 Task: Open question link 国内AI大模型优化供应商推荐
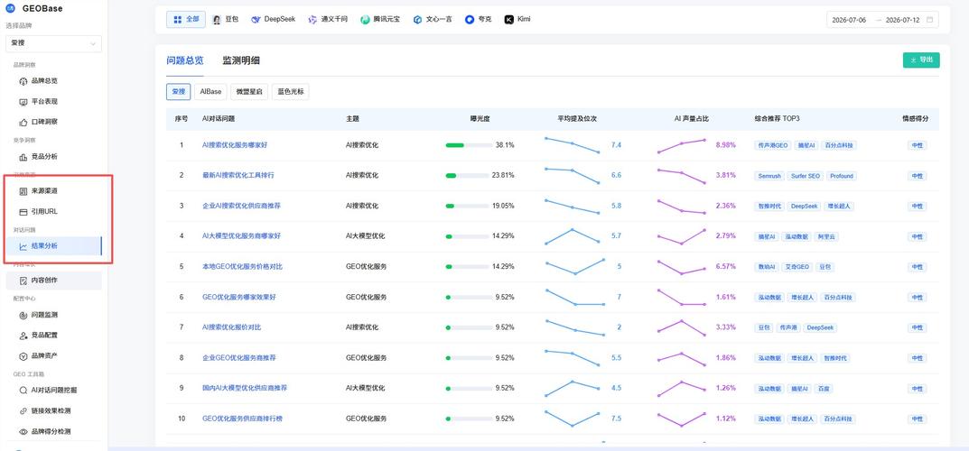[245, 388]
